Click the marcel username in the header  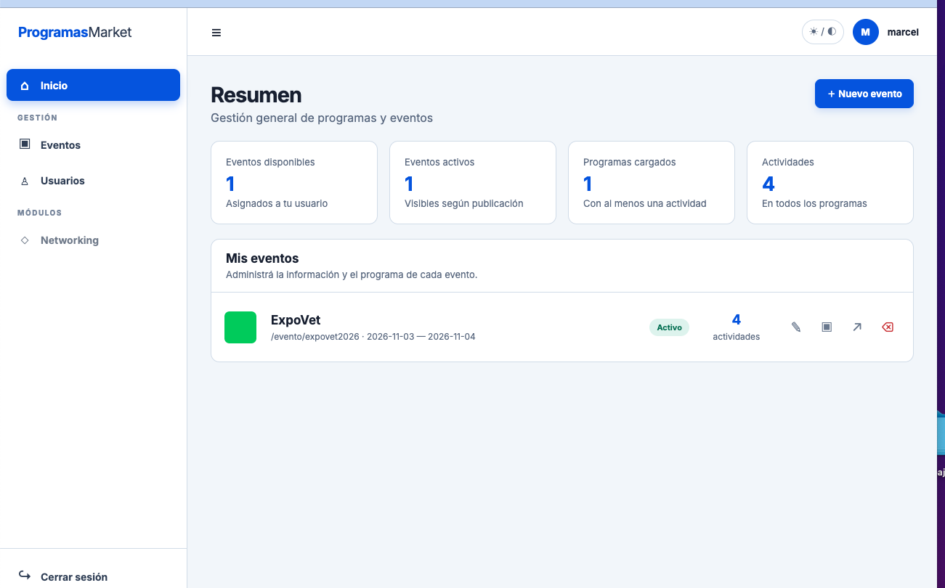tap(903, 32)
